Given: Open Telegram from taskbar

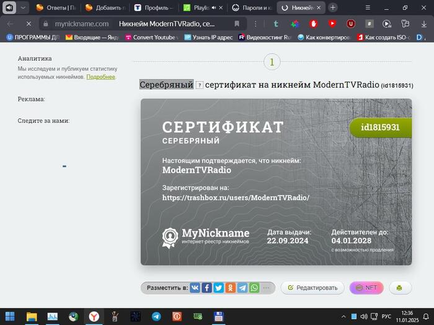Looking at the screenshot, I should point(156,317).
